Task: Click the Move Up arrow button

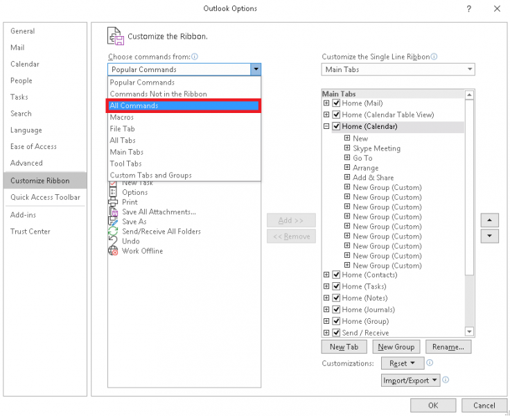Action: point(490,220)
